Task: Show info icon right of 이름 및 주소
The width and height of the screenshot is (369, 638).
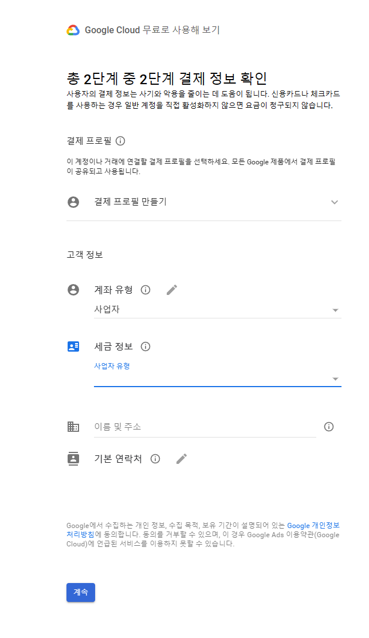Action: click(x=329, y=427)
